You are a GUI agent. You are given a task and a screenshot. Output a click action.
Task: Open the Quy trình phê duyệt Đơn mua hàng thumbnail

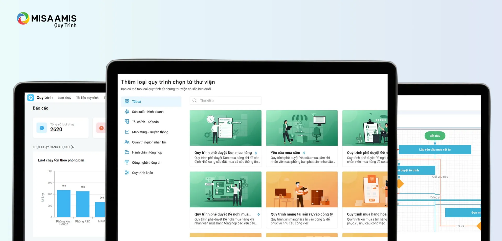click(225, 128)
